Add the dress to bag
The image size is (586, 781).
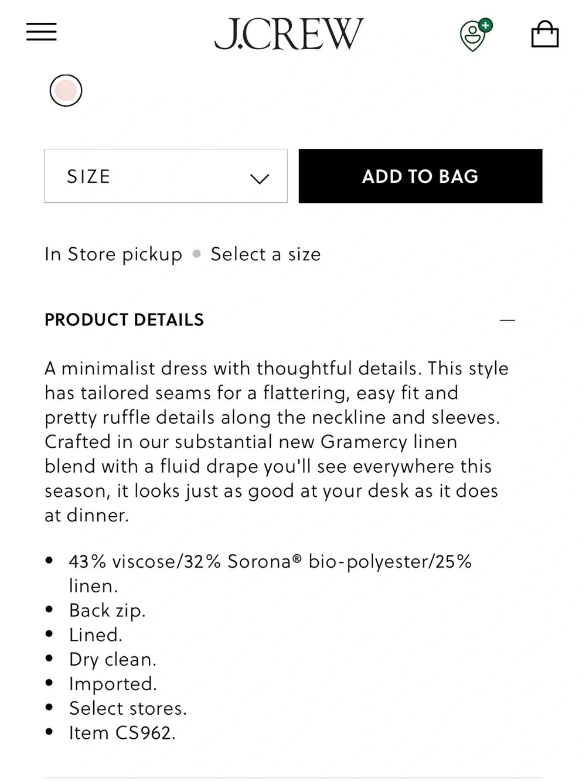420,176
